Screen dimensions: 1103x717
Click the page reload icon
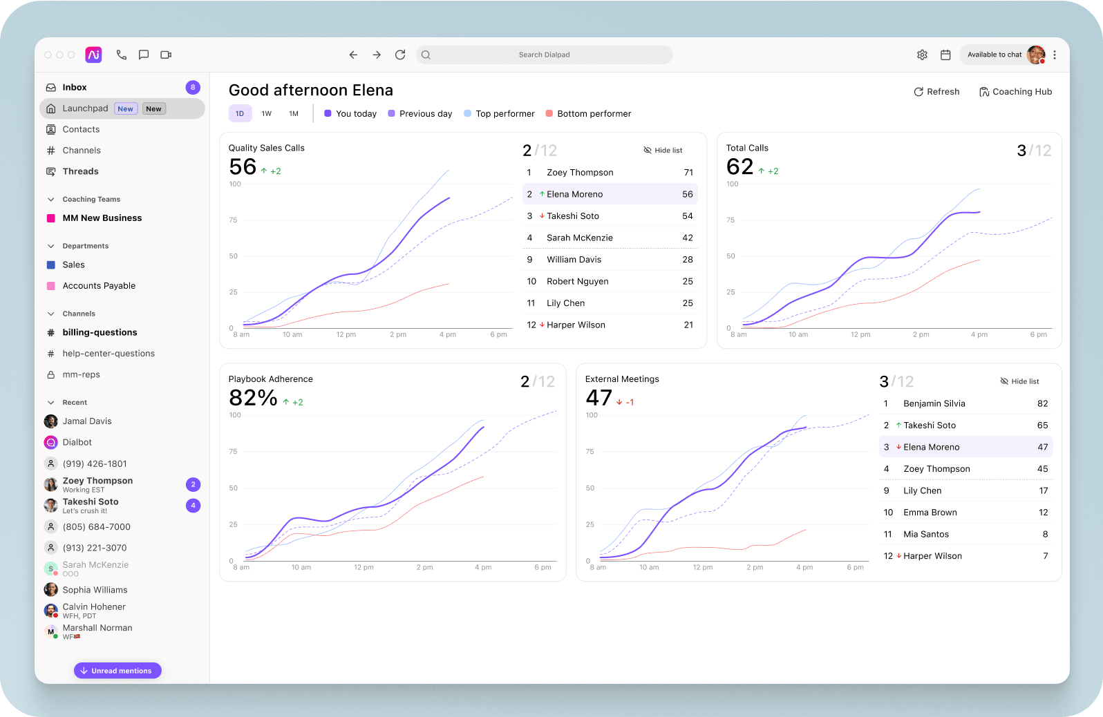pos(400,55)
